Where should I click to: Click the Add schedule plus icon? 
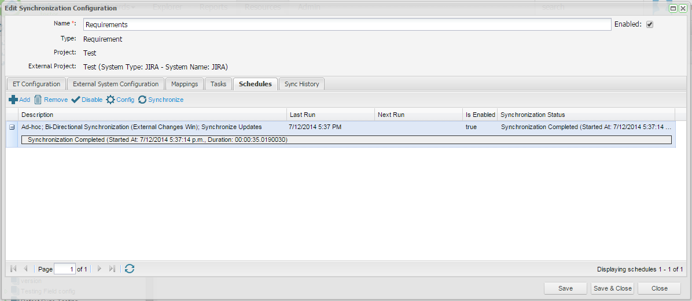pos(13,100)
